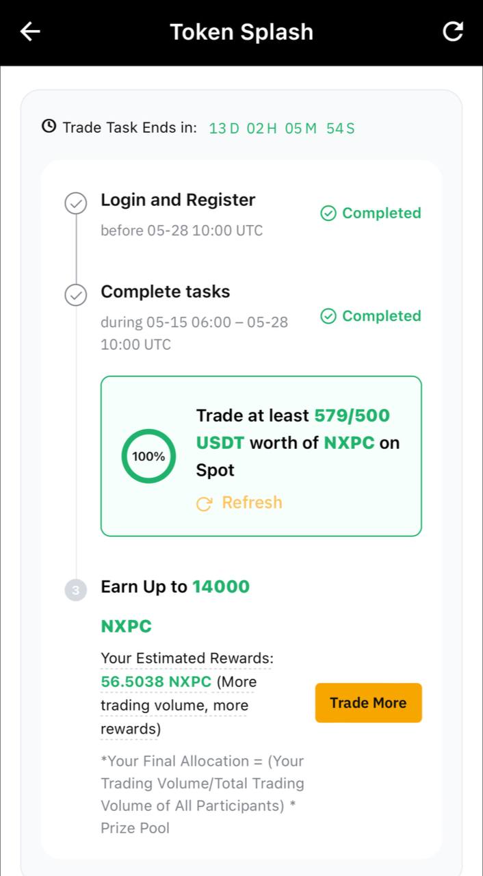Viewport: 483px width, 876px height.
Task: Tap the Trade More button
Action: click(x=368, y=703)
